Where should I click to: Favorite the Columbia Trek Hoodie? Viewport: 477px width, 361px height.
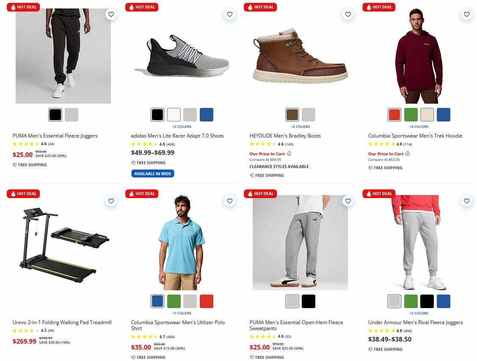tap(466, 14)
